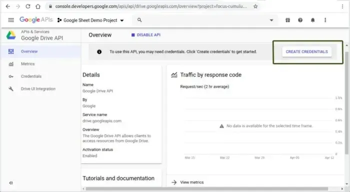Click the CREATE CREDENTIALS button
Image resolution: width=350 pixels, height=192 pixels.
click(x=306, y=52)
